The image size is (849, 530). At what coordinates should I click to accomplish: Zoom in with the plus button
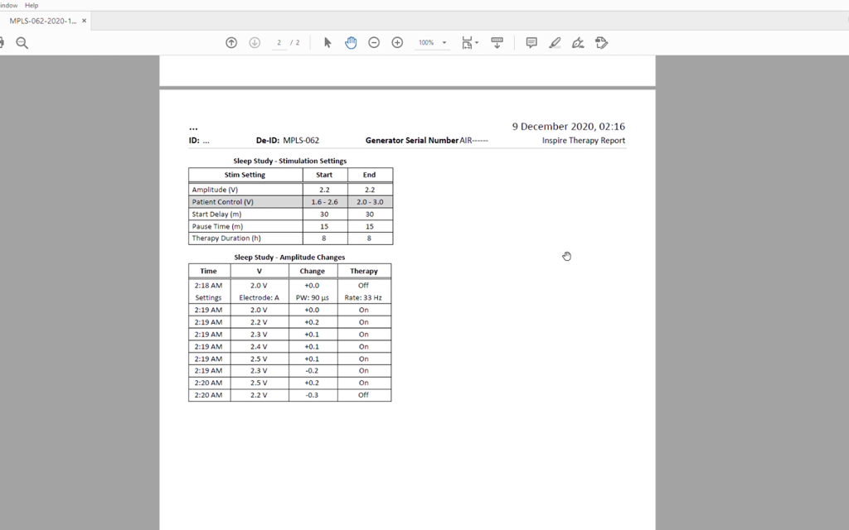click(397, 43)
